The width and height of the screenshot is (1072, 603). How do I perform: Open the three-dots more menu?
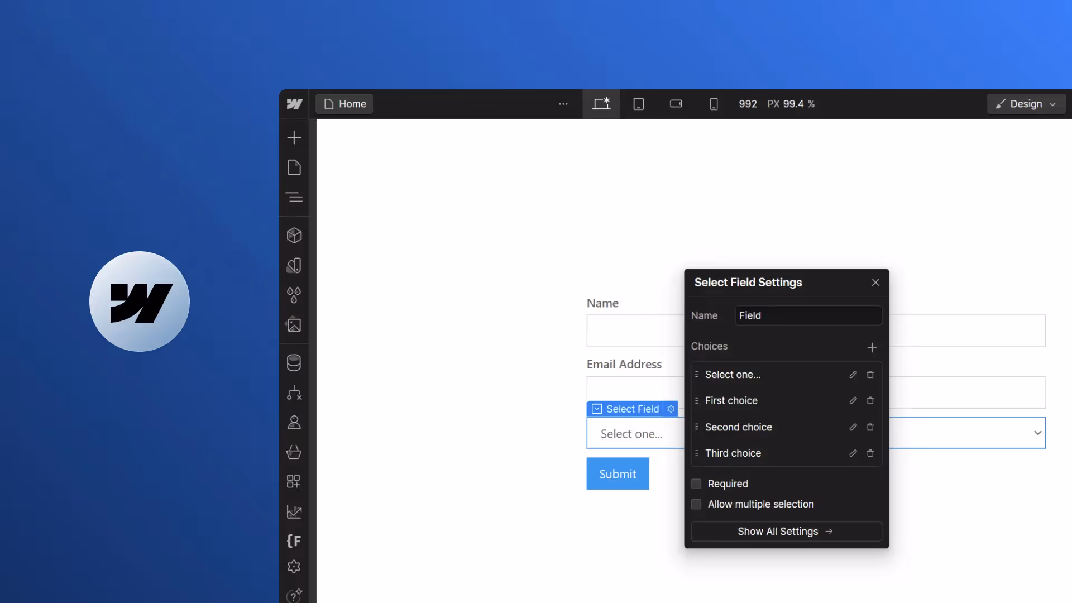coord(563,104)
